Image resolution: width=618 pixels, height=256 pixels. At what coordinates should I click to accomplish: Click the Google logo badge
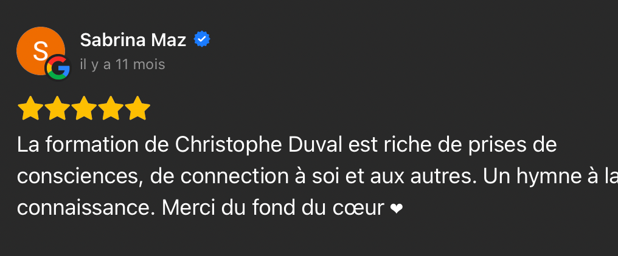[58, 69]
